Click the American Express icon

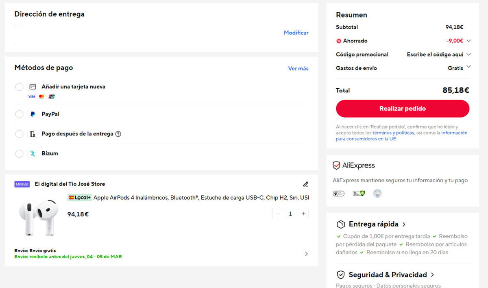(x=51, y=96)
